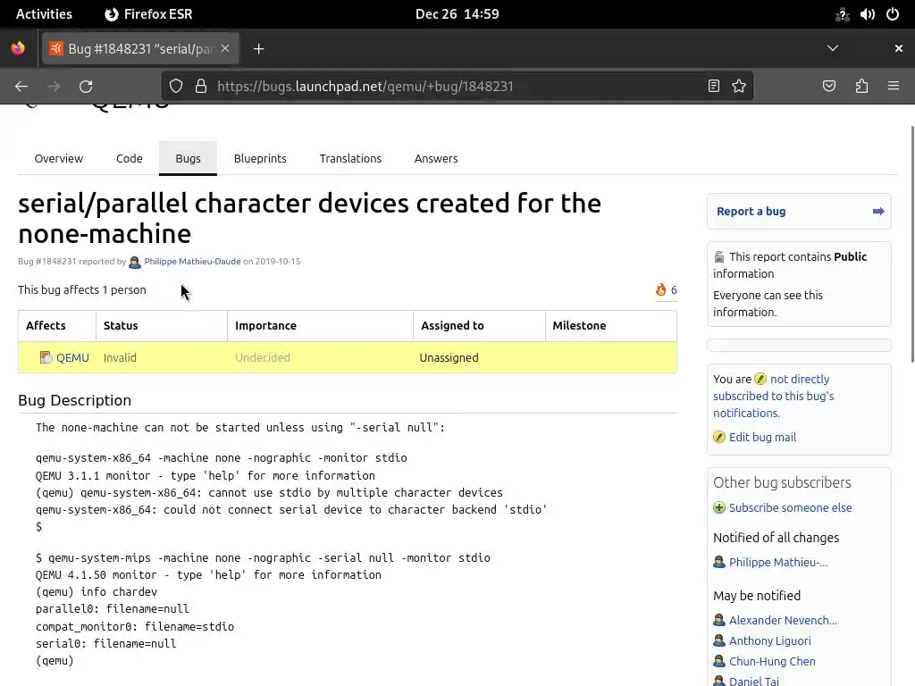This screenshot has width=915, height=686.
Task: Click the bug heat flame icon
Action: pyautogui.click(x=661, y=289)
